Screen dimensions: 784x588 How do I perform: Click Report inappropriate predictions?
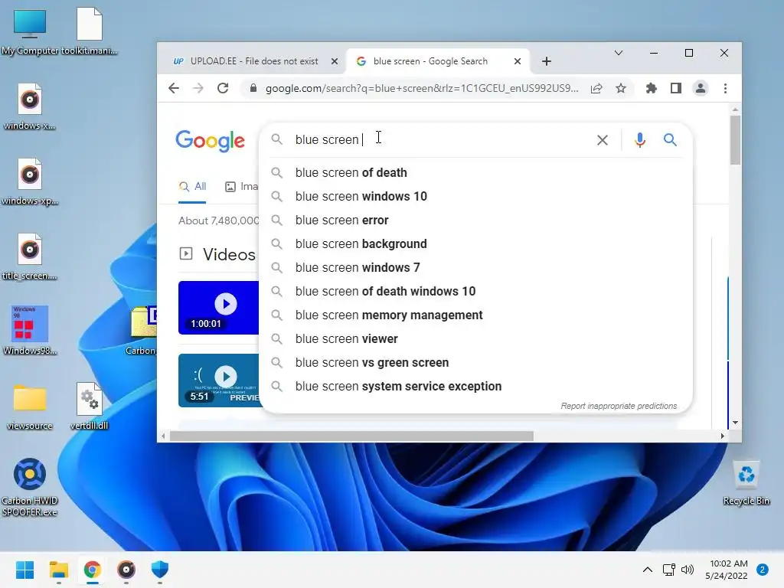(x=619, y=406)
